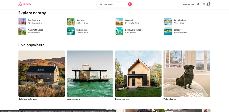Click the San Jose city icon
The image size is (229, 112).
(71, 22)
